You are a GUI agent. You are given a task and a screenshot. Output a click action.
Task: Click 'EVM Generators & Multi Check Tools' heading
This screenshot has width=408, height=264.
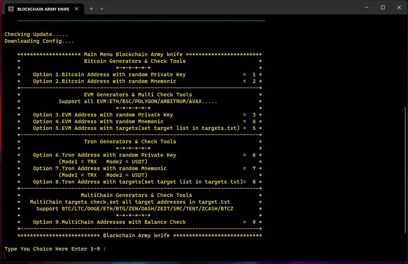tap(138, 95)
